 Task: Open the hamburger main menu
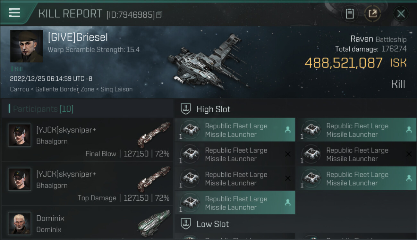point(14,13)
